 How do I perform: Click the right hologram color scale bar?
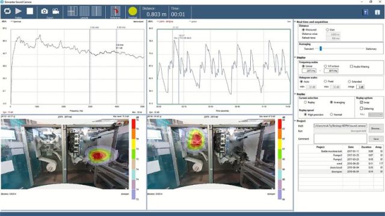point(280,159)
